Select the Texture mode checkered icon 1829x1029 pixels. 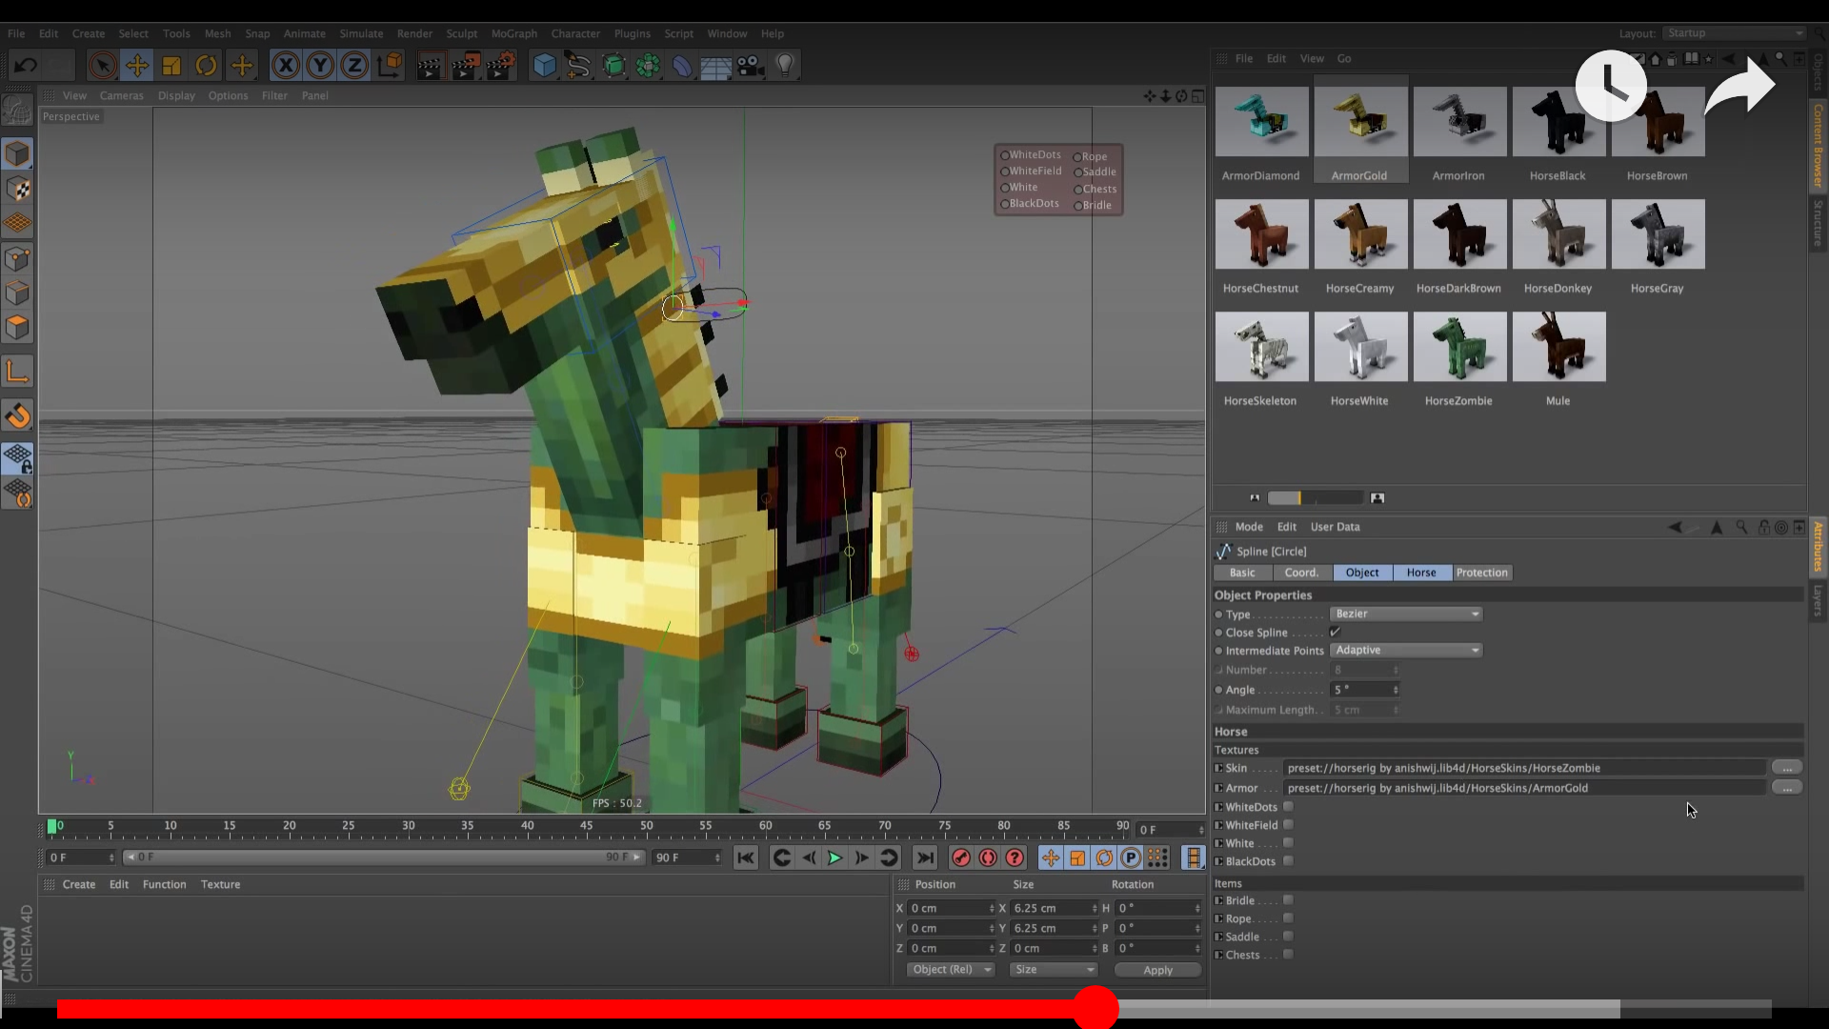[18, 189]
